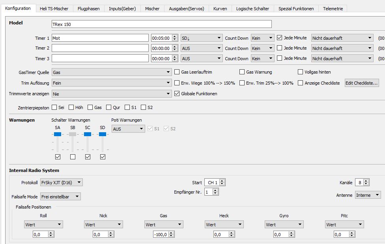Click the Edit Checkliste button
The image size is (385, 244).
coord(362,83)
